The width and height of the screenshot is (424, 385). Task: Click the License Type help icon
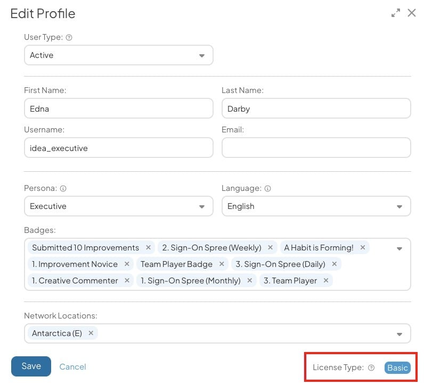372,367
